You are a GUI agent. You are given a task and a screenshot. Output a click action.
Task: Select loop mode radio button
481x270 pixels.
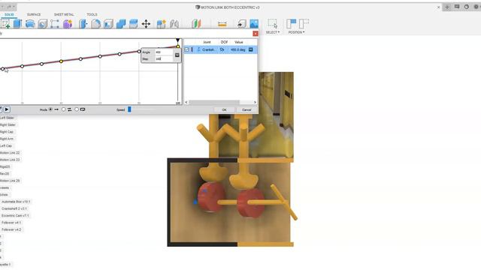click(x=77, y=109)
